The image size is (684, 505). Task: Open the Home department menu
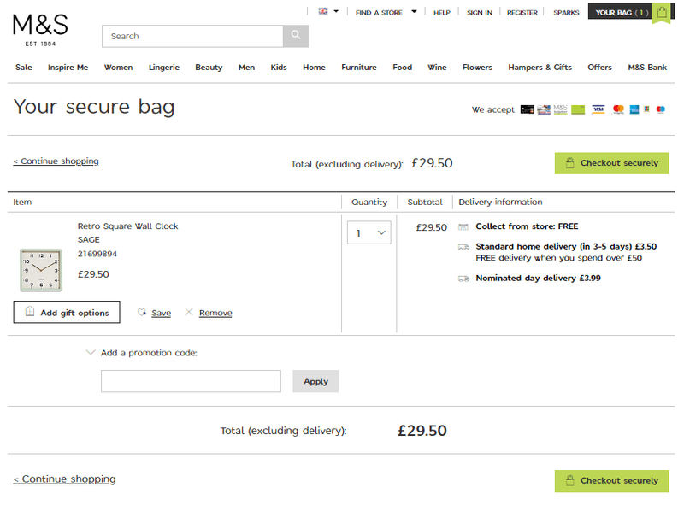coord(314,67)
